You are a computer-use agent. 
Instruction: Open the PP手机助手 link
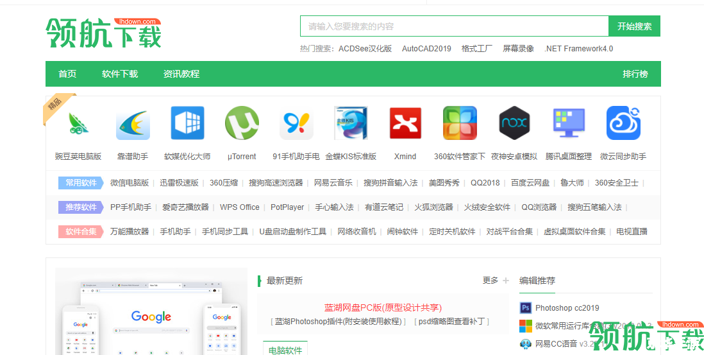(131, 207)
